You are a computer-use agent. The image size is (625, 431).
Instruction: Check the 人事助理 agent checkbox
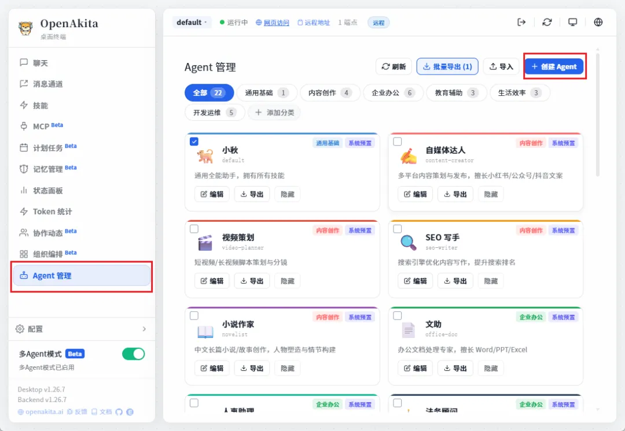coord(194,403)
